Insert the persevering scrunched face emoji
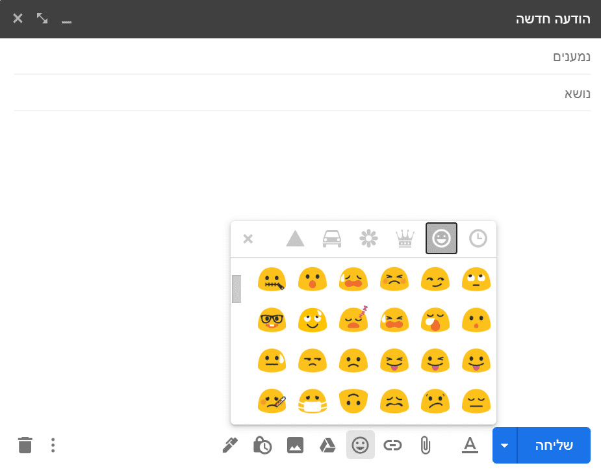 coord(394,279)
